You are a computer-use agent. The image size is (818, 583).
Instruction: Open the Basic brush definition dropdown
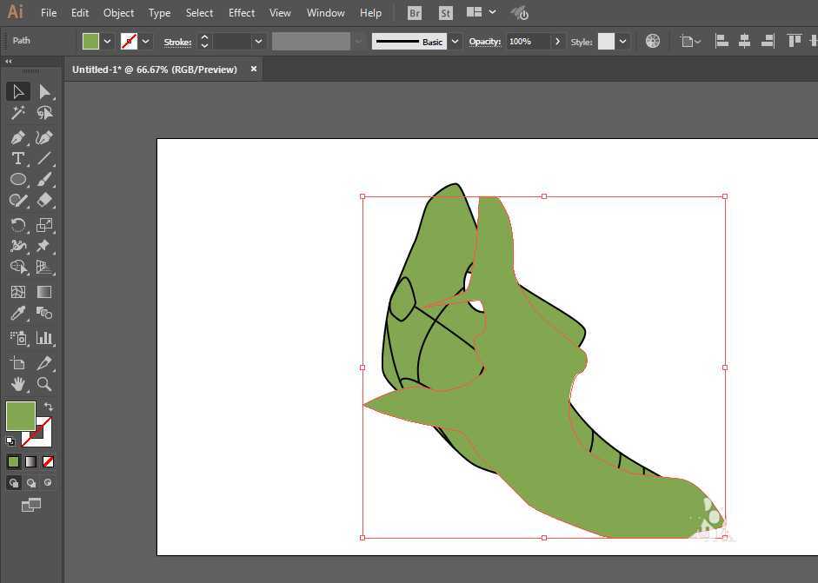tap(455, 41)
